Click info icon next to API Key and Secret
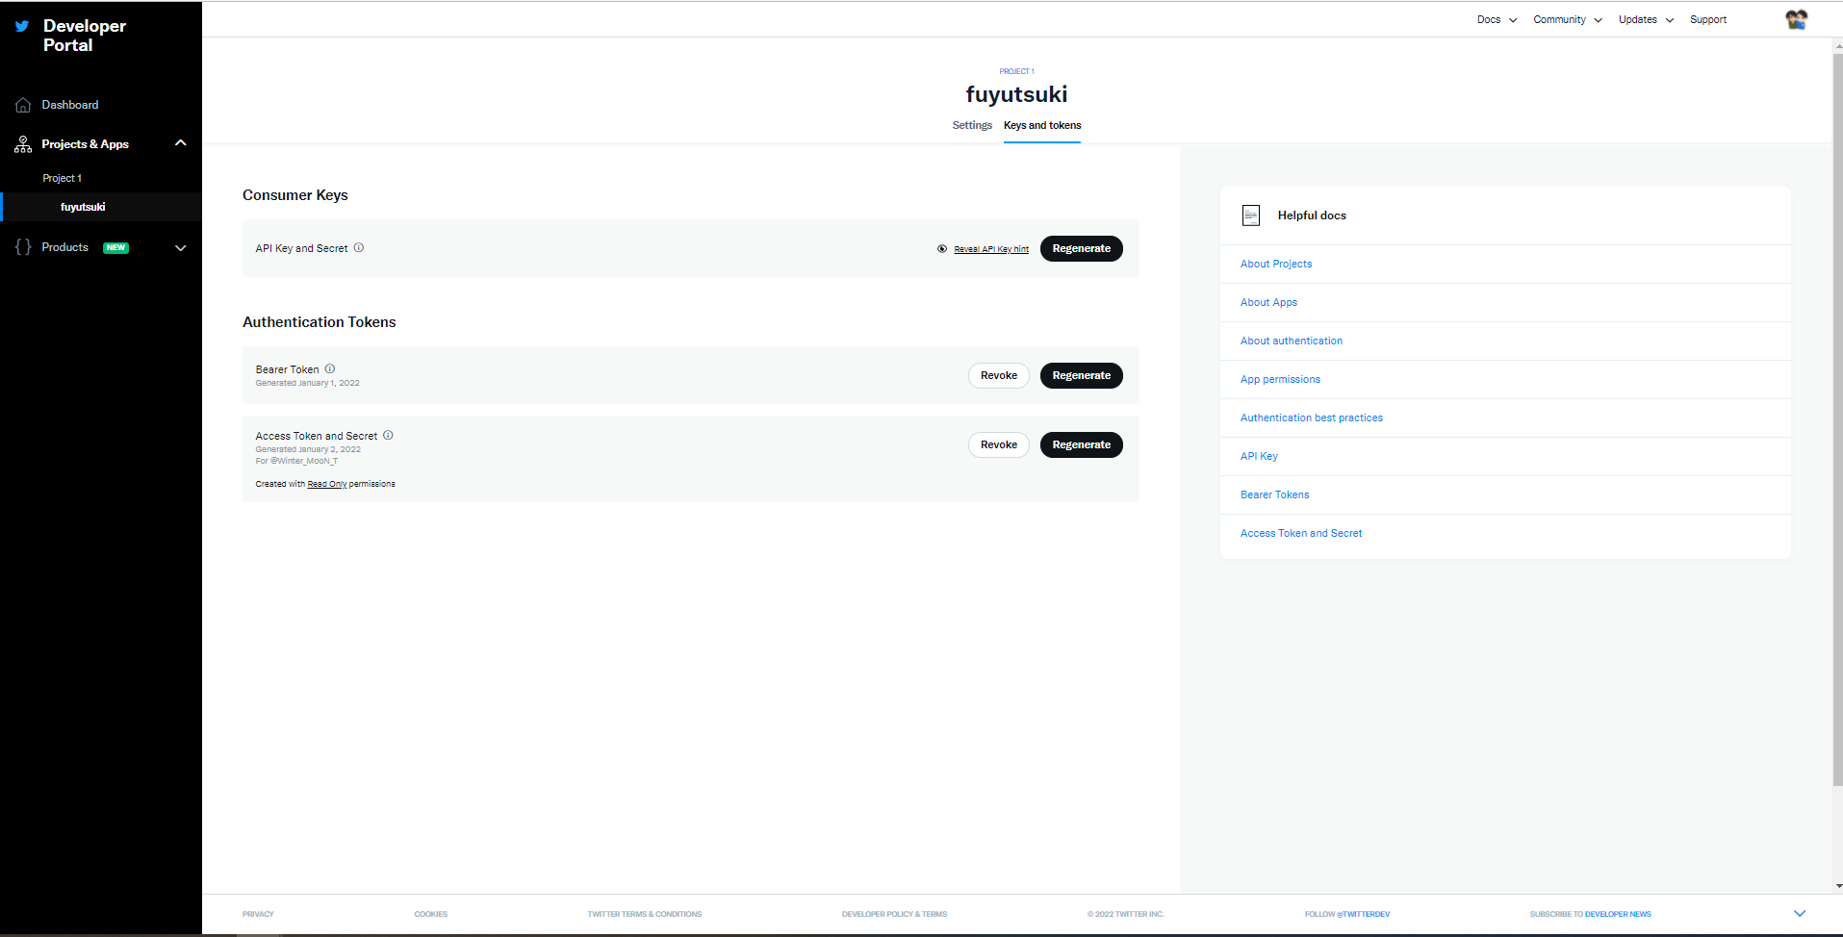 [359, 247]
